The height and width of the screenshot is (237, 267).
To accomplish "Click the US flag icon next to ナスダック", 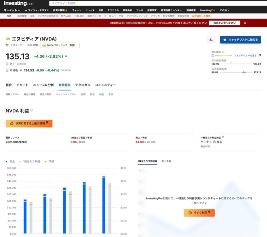I will point(7,45).
